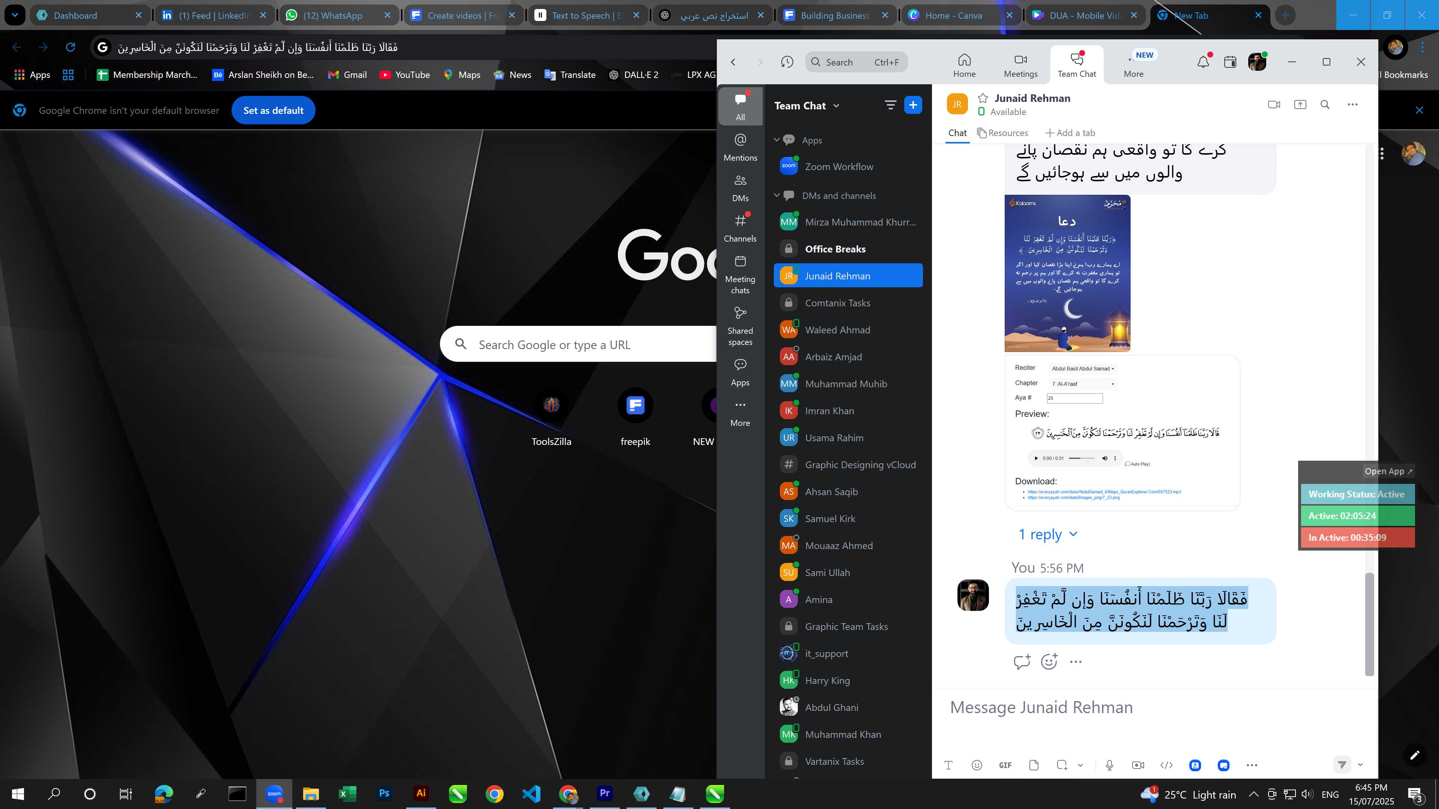Open the Translate bookmark
Screen dimensions: 1439x809
click(570, 75)
